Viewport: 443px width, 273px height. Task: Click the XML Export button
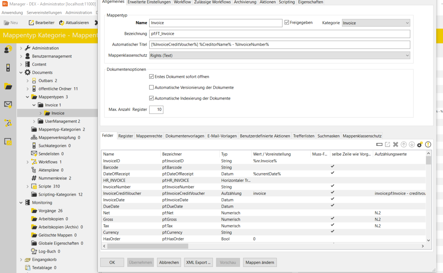198,262
